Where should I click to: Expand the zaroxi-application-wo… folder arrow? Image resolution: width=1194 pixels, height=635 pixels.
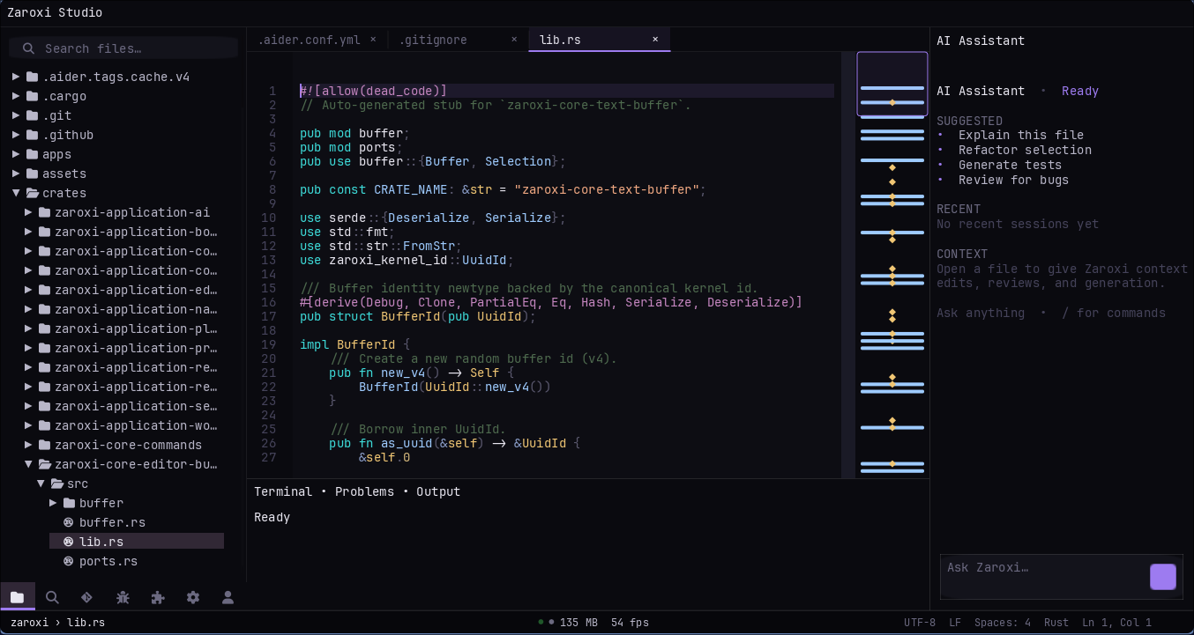pos(28,425)
